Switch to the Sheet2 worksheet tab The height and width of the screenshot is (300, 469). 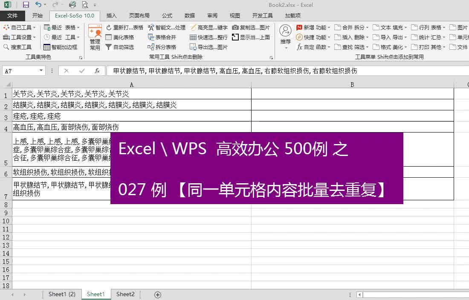point(125,294)
